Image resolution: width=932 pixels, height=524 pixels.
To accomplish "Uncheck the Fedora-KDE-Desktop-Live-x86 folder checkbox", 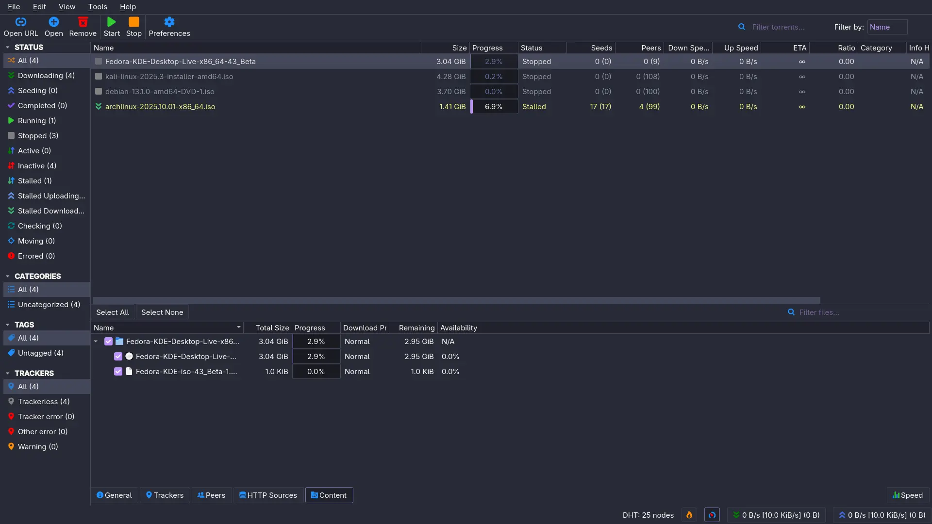I will click(x=109, y=342).
